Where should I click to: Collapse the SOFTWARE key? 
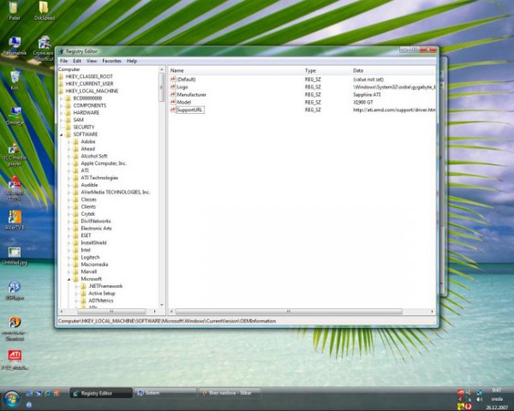coord(62,134)
